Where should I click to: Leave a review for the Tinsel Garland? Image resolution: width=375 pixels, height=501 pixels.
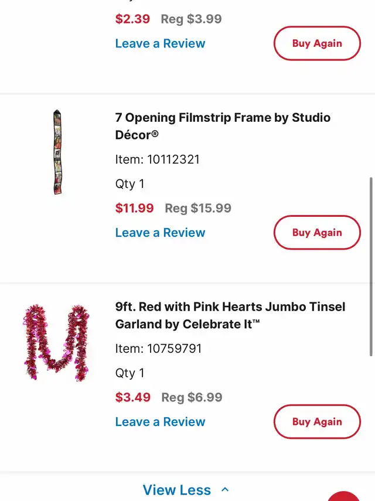point(160,422)
